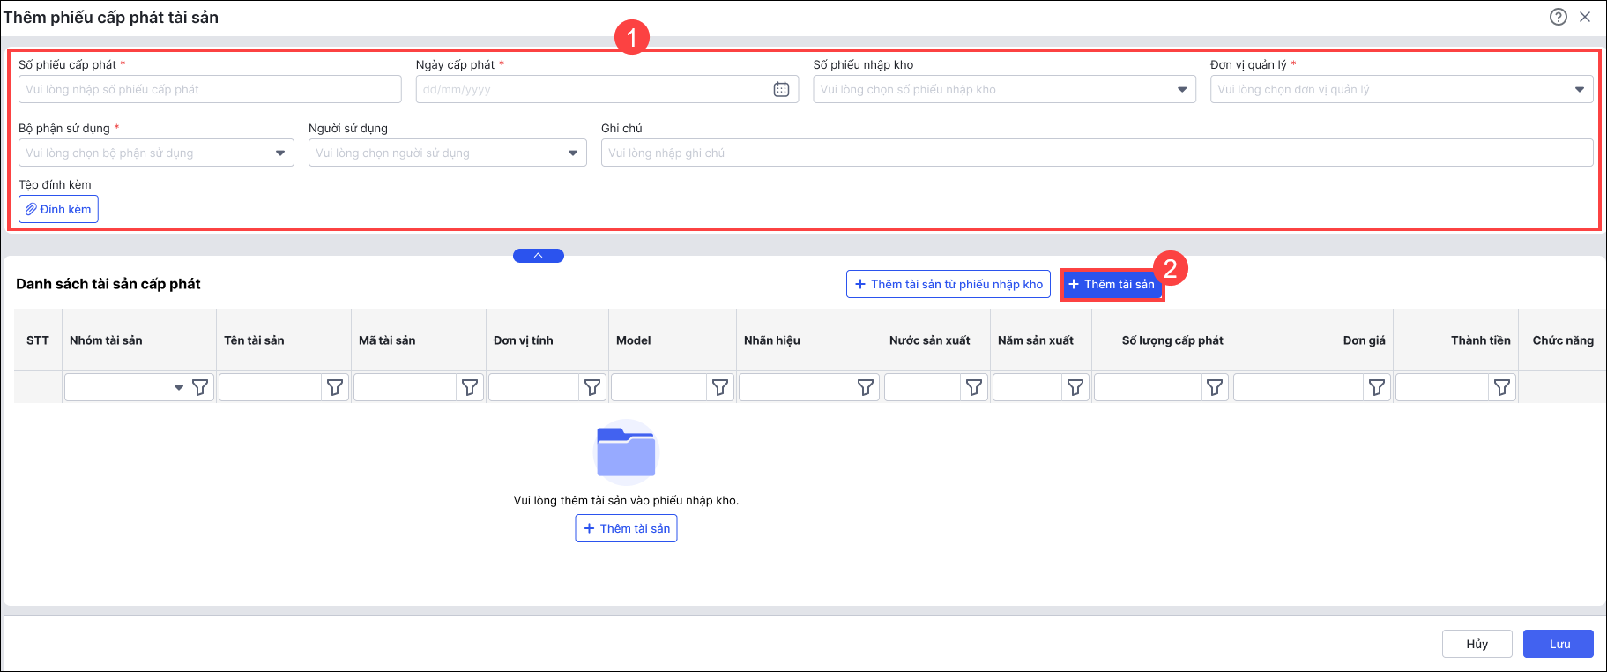Screen dimensions: 1607x672
Task: Click the help question mark icon
Action: pos(1558,17)
